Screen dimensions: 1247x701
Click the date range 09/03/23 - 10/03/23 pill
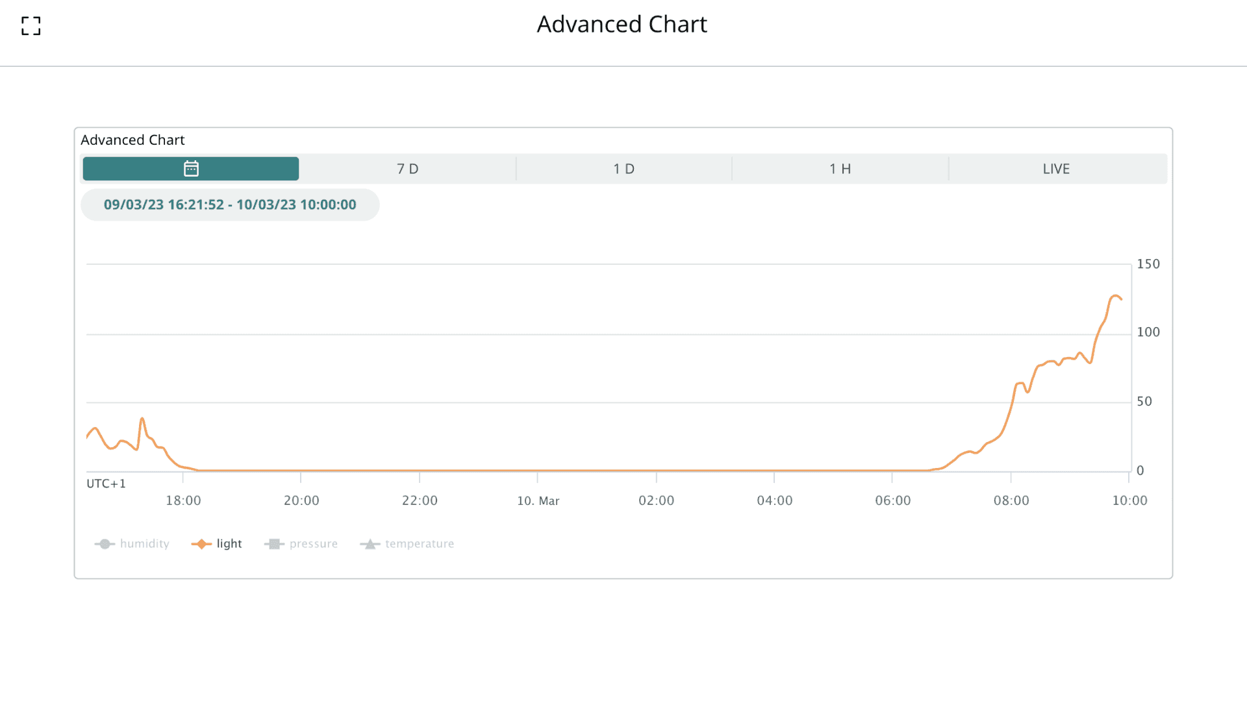coord(230,205)
